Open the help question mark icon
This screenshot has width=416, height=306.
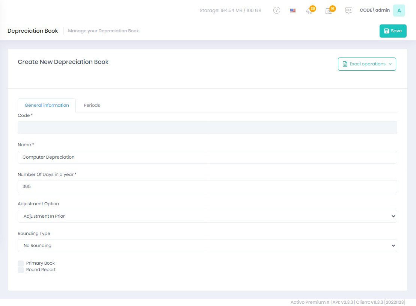point(277,11)
